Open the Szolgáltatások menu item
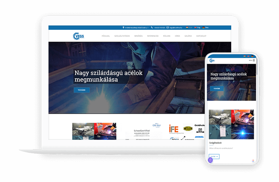Image resolution: width=279 pixels, height=182 pixels. [x=122, y=36]
